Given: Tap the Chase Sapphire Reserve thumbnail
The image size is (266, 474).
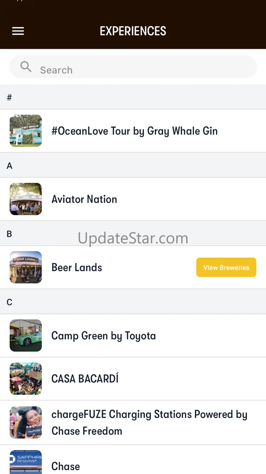Looking at the screenshot, I should pyautogui.click(x=26, y=462).
